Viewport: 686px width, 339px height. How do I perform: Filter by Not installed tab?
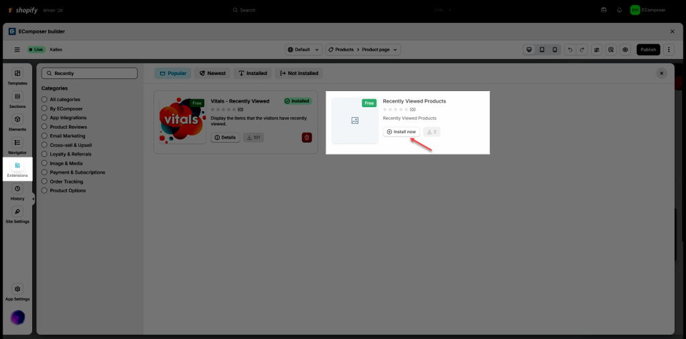coord(299,73)
